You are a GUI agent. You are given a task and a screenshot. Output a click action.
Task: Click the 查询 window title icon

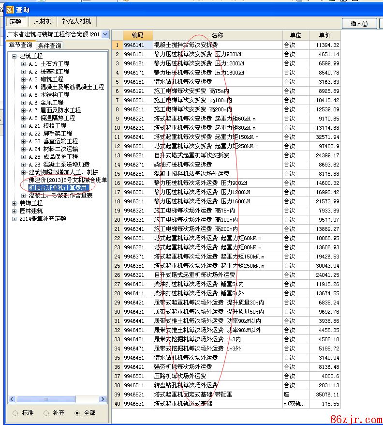tap(9, 9)
